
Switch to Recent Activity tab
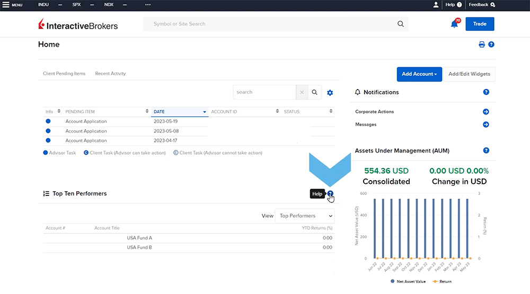tap(110, 74)
